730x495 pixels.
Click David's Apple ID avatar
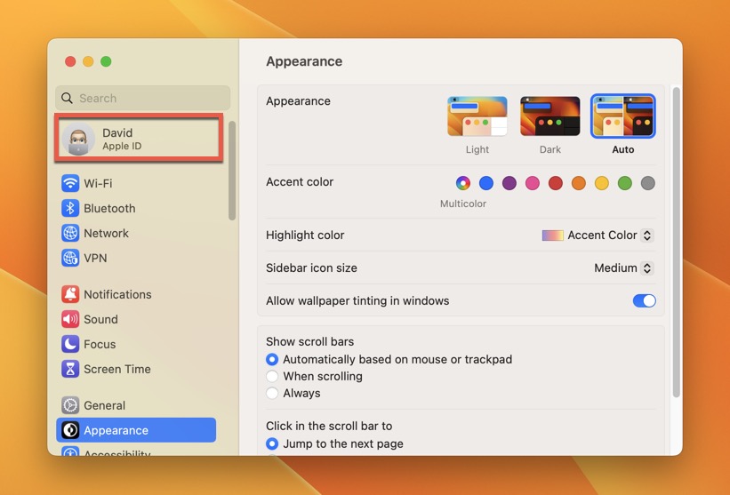coord(78,140)
